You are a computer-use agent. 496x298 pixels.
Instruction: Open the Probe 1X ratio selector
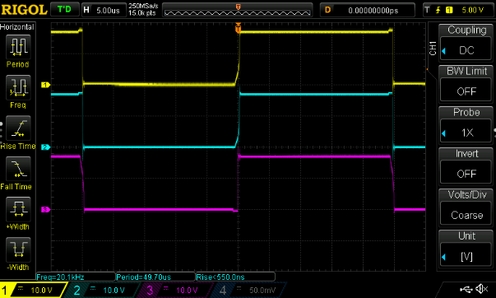466,133
